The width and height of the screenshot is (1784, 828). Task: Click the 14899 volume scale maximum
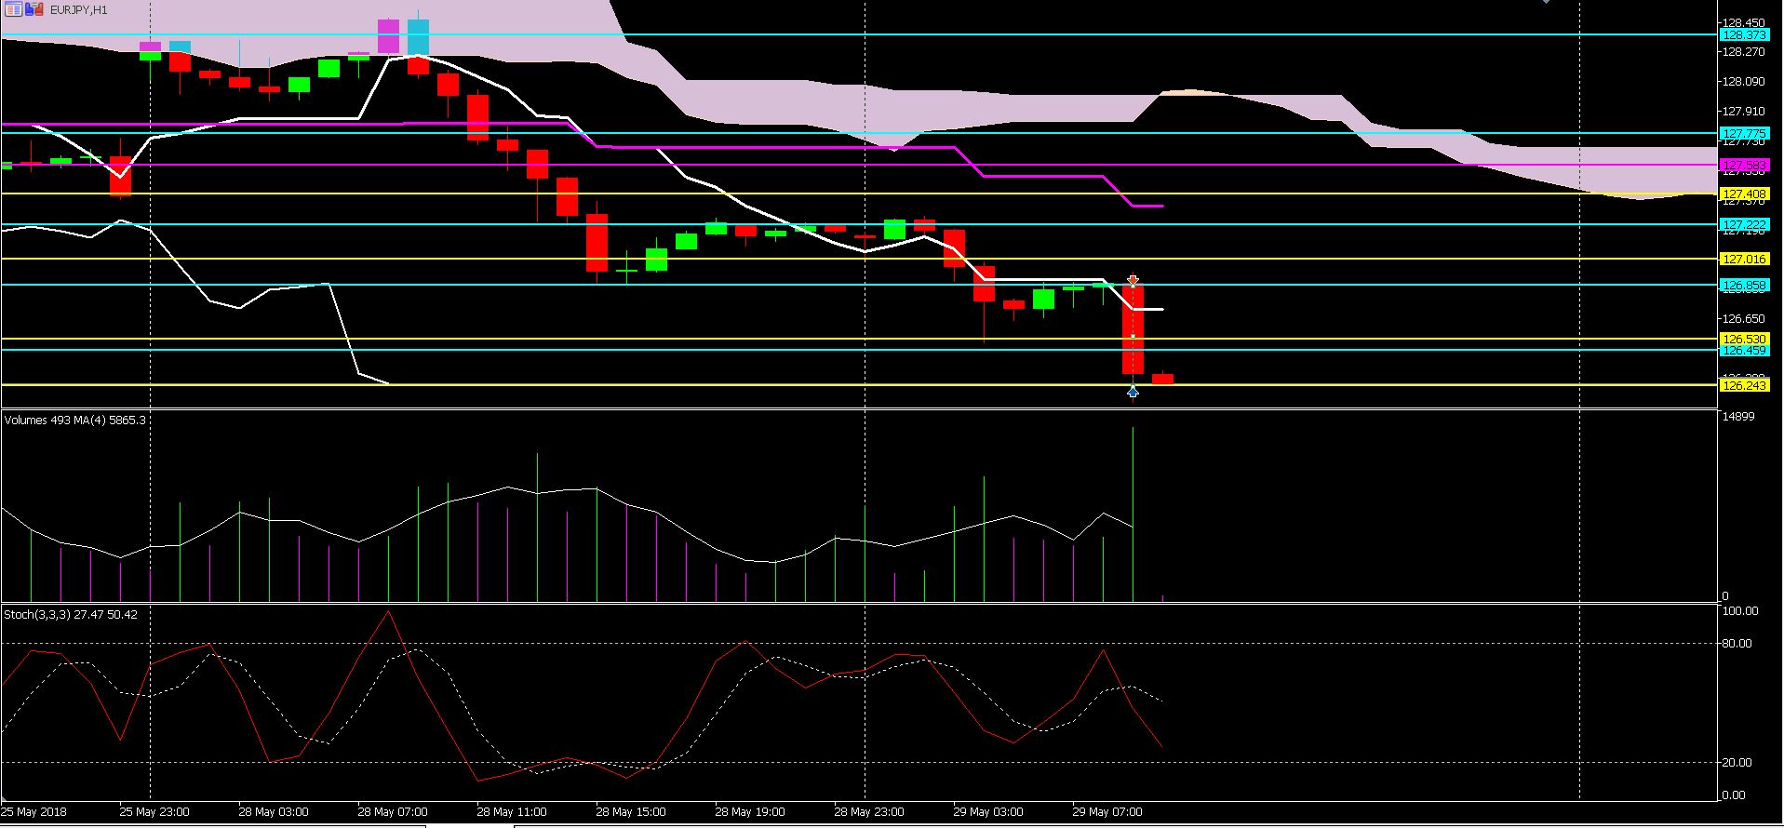[x=1738, y=417]
